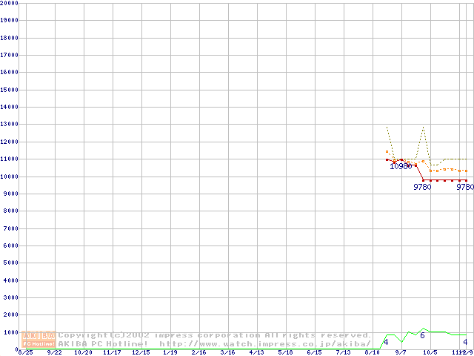Screen dimensions: 474x356
Task: Click the 10980 price data label
Action: coord(401,166)
